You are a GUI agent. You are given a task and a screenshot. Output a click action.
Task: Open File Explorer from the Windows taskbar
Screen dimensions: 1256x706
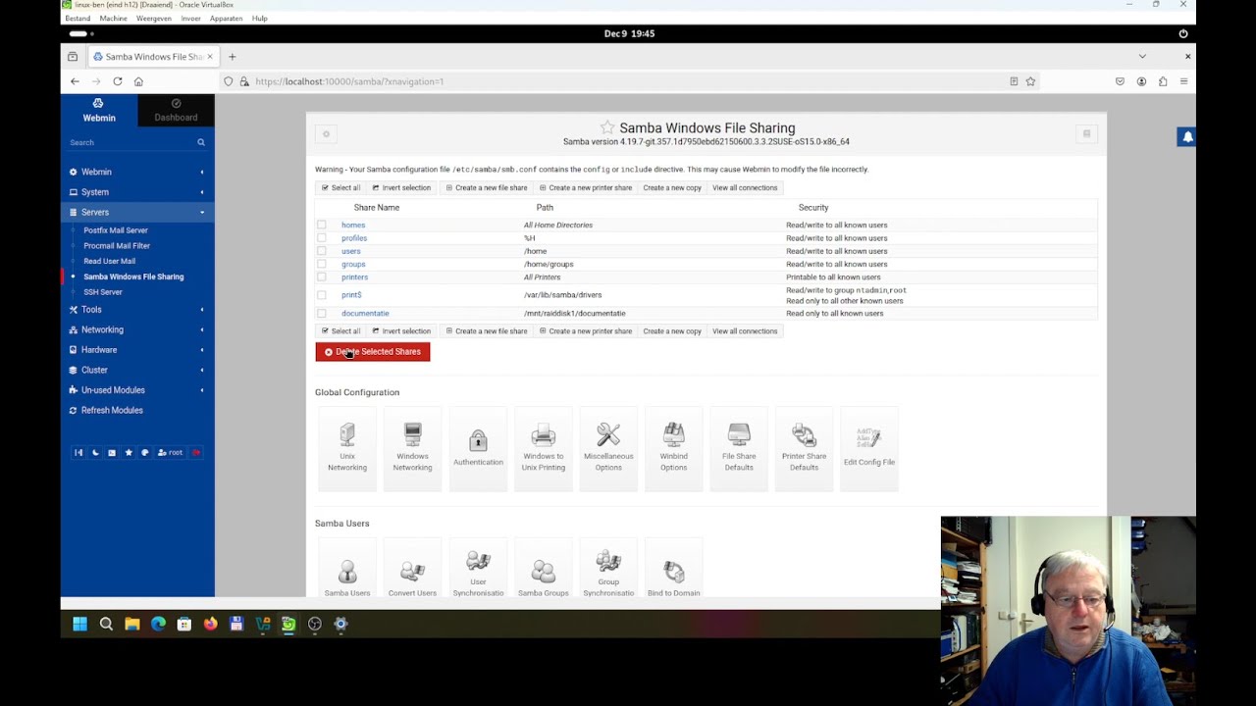[x=132, y=624]
